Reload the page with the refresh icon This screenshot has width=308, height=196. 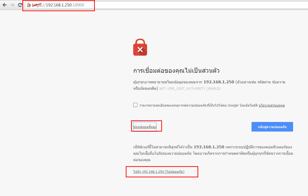pyautogui.click(x=20, y=5)
